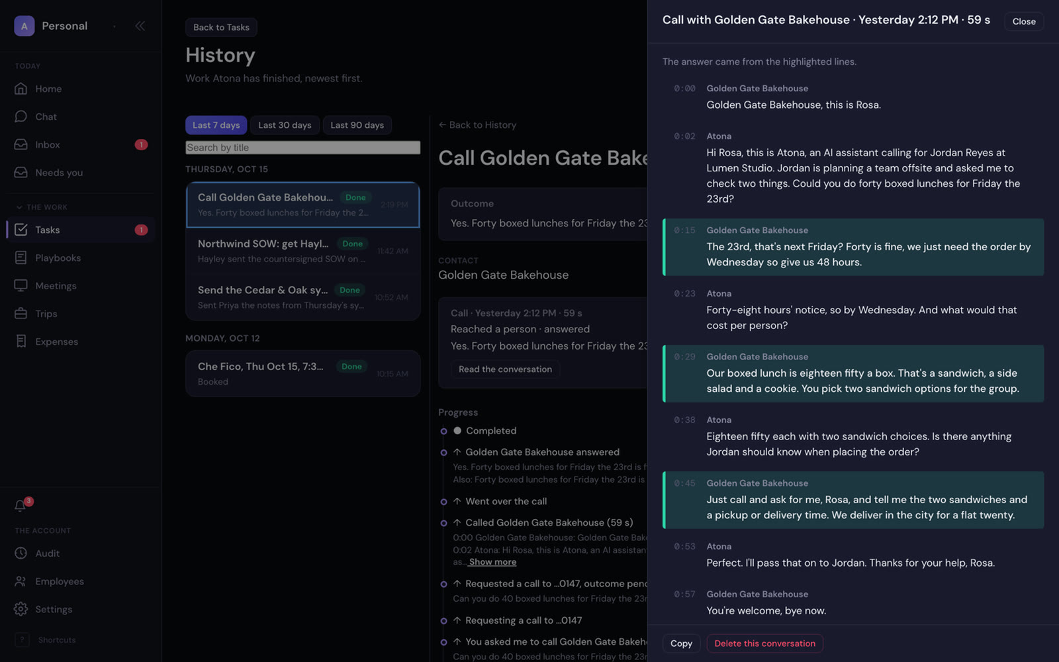Expand transcript with Show more

pyautogui.click(x=492, y=562)
